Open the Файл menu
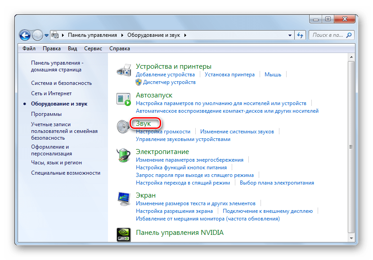373x260 pixels. (29, 48)
